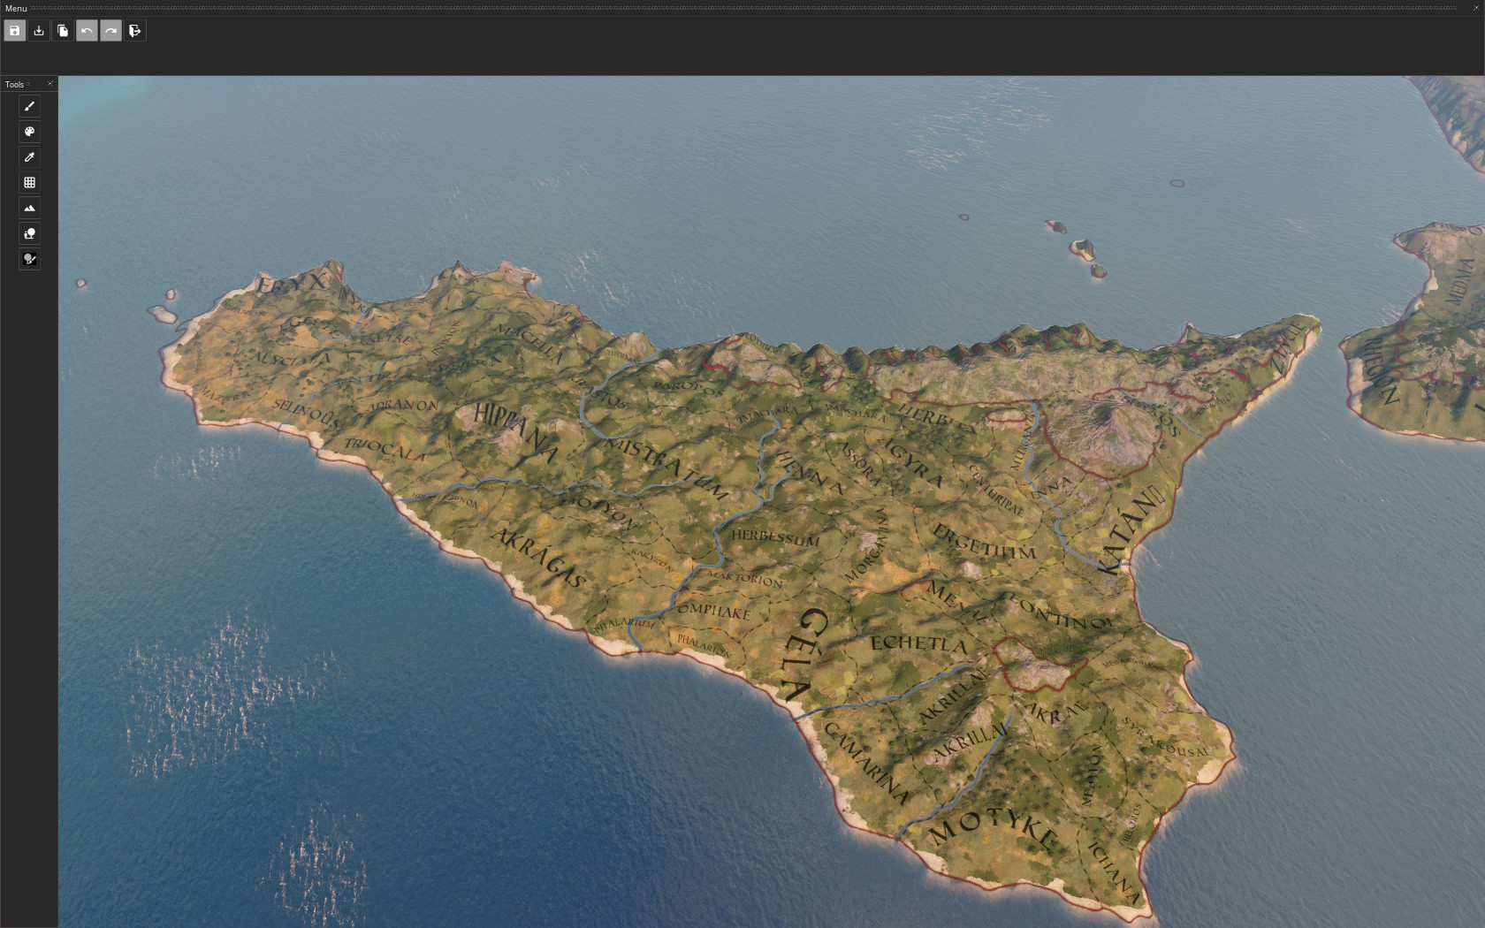1485x928 pixels.
Task: Open the color palette tool
Action: pyautogui.click(x=29, y=132)
